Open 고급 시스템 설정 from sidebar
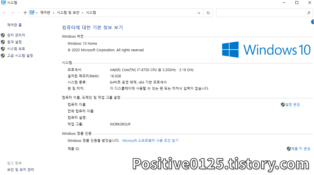Image resolution: width=314 pixels, height=175 pixels. pos(20,56)
